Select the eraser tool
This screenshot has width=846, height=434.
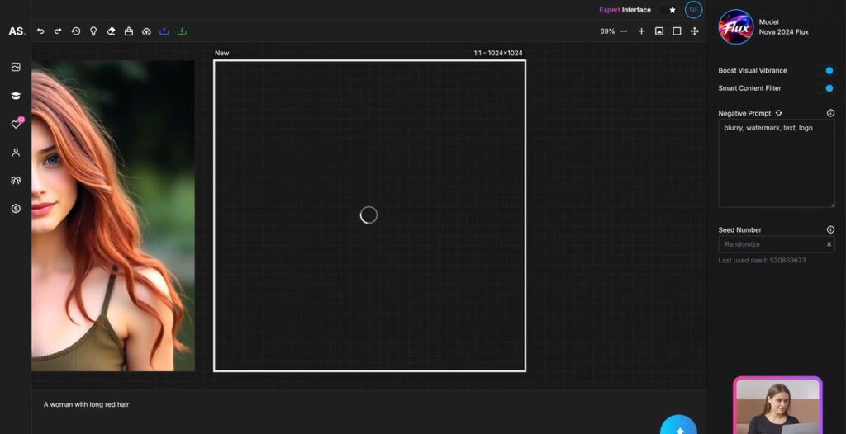(111, 31)
